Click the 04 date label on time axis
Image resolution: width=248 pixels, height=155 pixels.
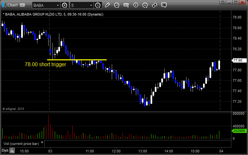tap(221, 151)
